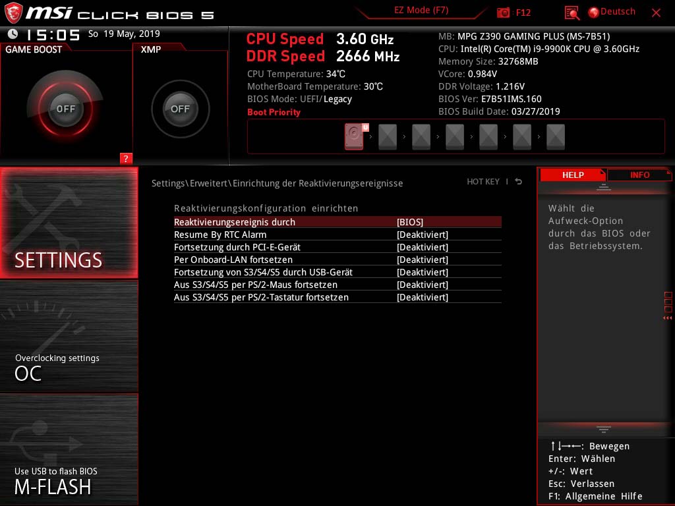Click the Erweitert breadcrumb in the path

coord(208,183)
